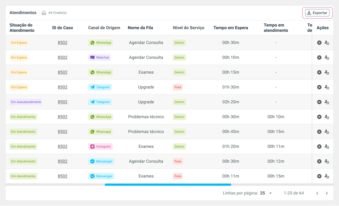Click the icon beside 64 Criado(s)
Screen dimensions: 339x206
[x=44, y=13]
